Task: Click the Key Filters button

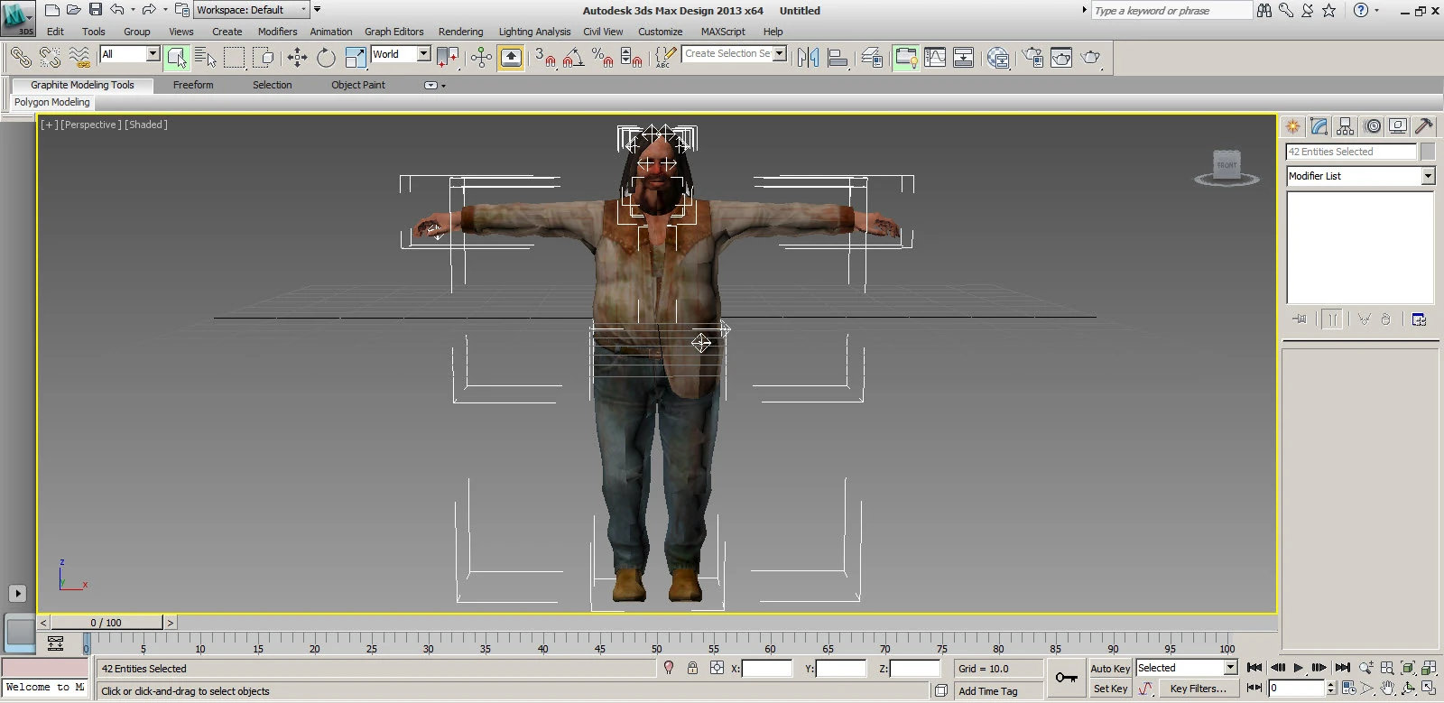Action: click(1198, 689)
